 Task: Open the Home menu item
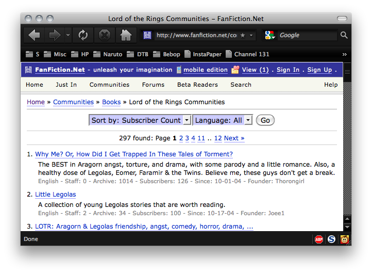point(35,85)
